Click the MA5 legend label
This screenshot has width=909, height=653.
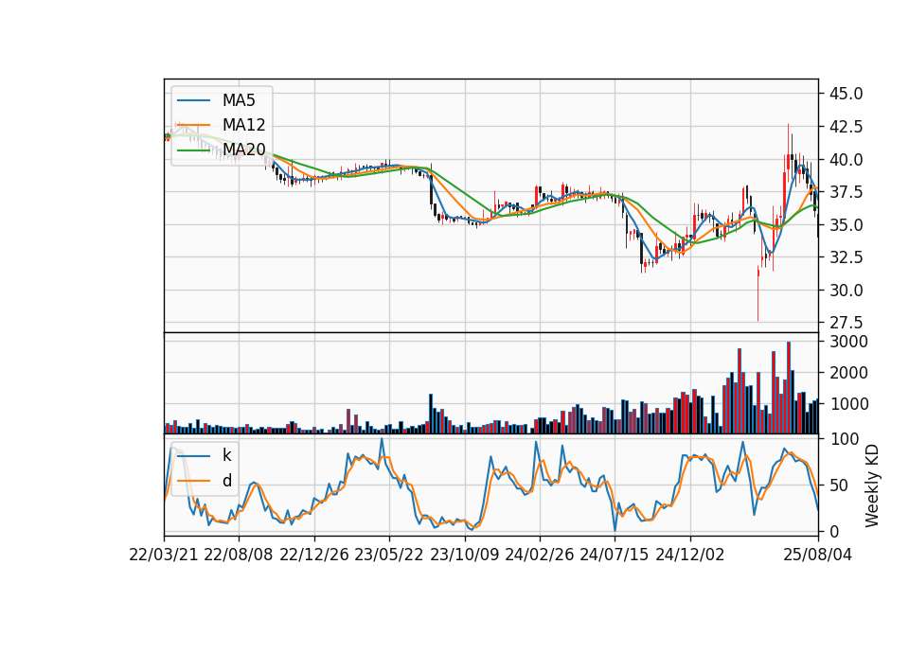tap(239, 100)
